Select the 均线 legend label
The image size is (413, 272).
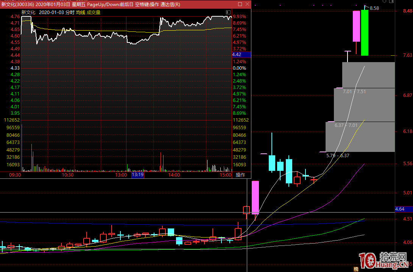point(81,12)
